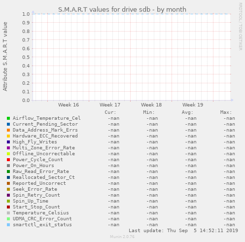
Task: Click the Reallocated_Sector_Ct legend label
Action: click(44, 177)
